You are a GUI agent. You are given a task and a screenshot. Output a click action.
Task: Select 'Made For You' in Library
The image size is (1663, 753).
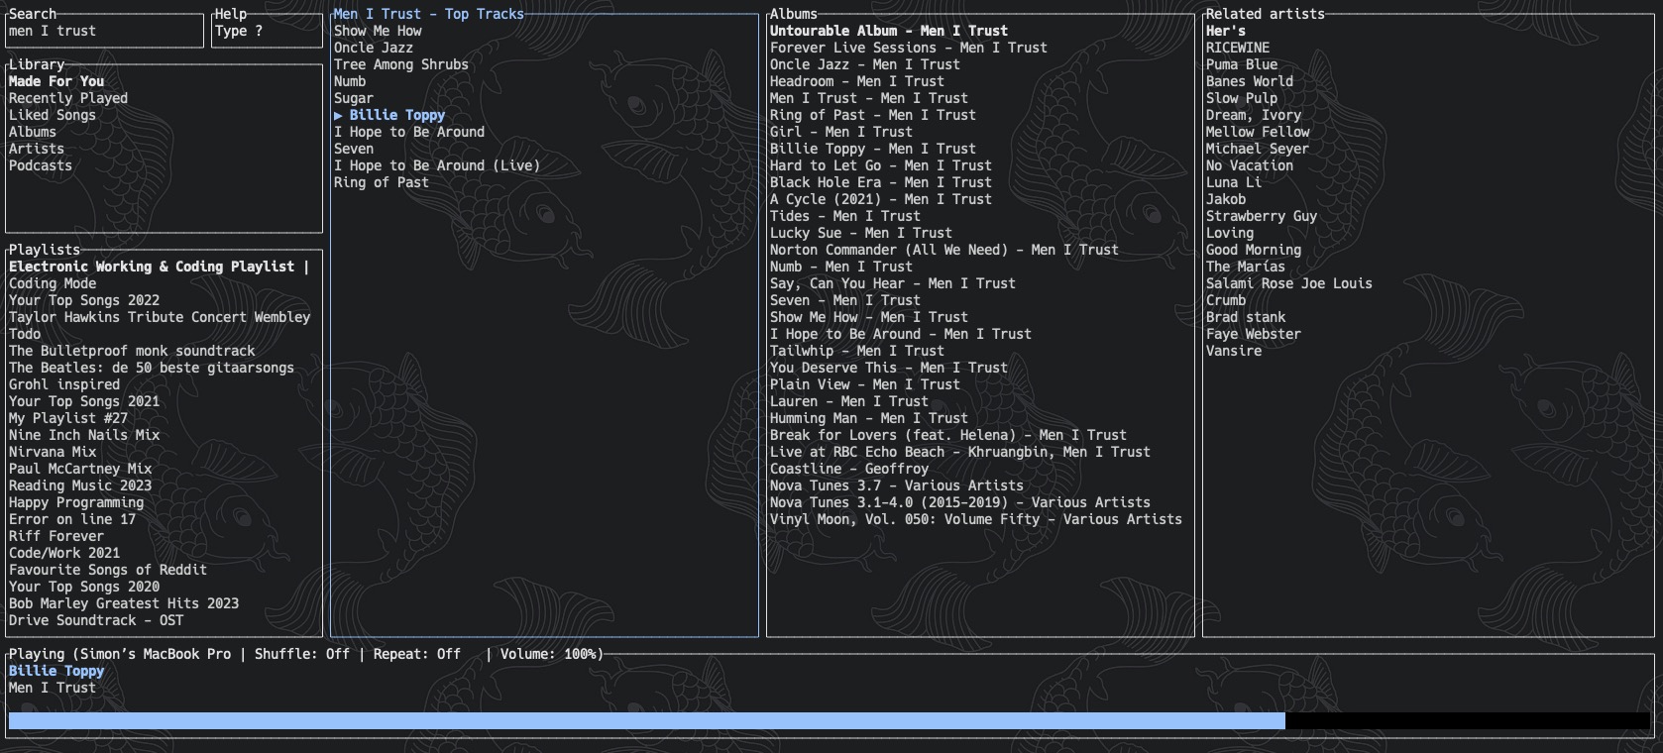coord(56,81)
